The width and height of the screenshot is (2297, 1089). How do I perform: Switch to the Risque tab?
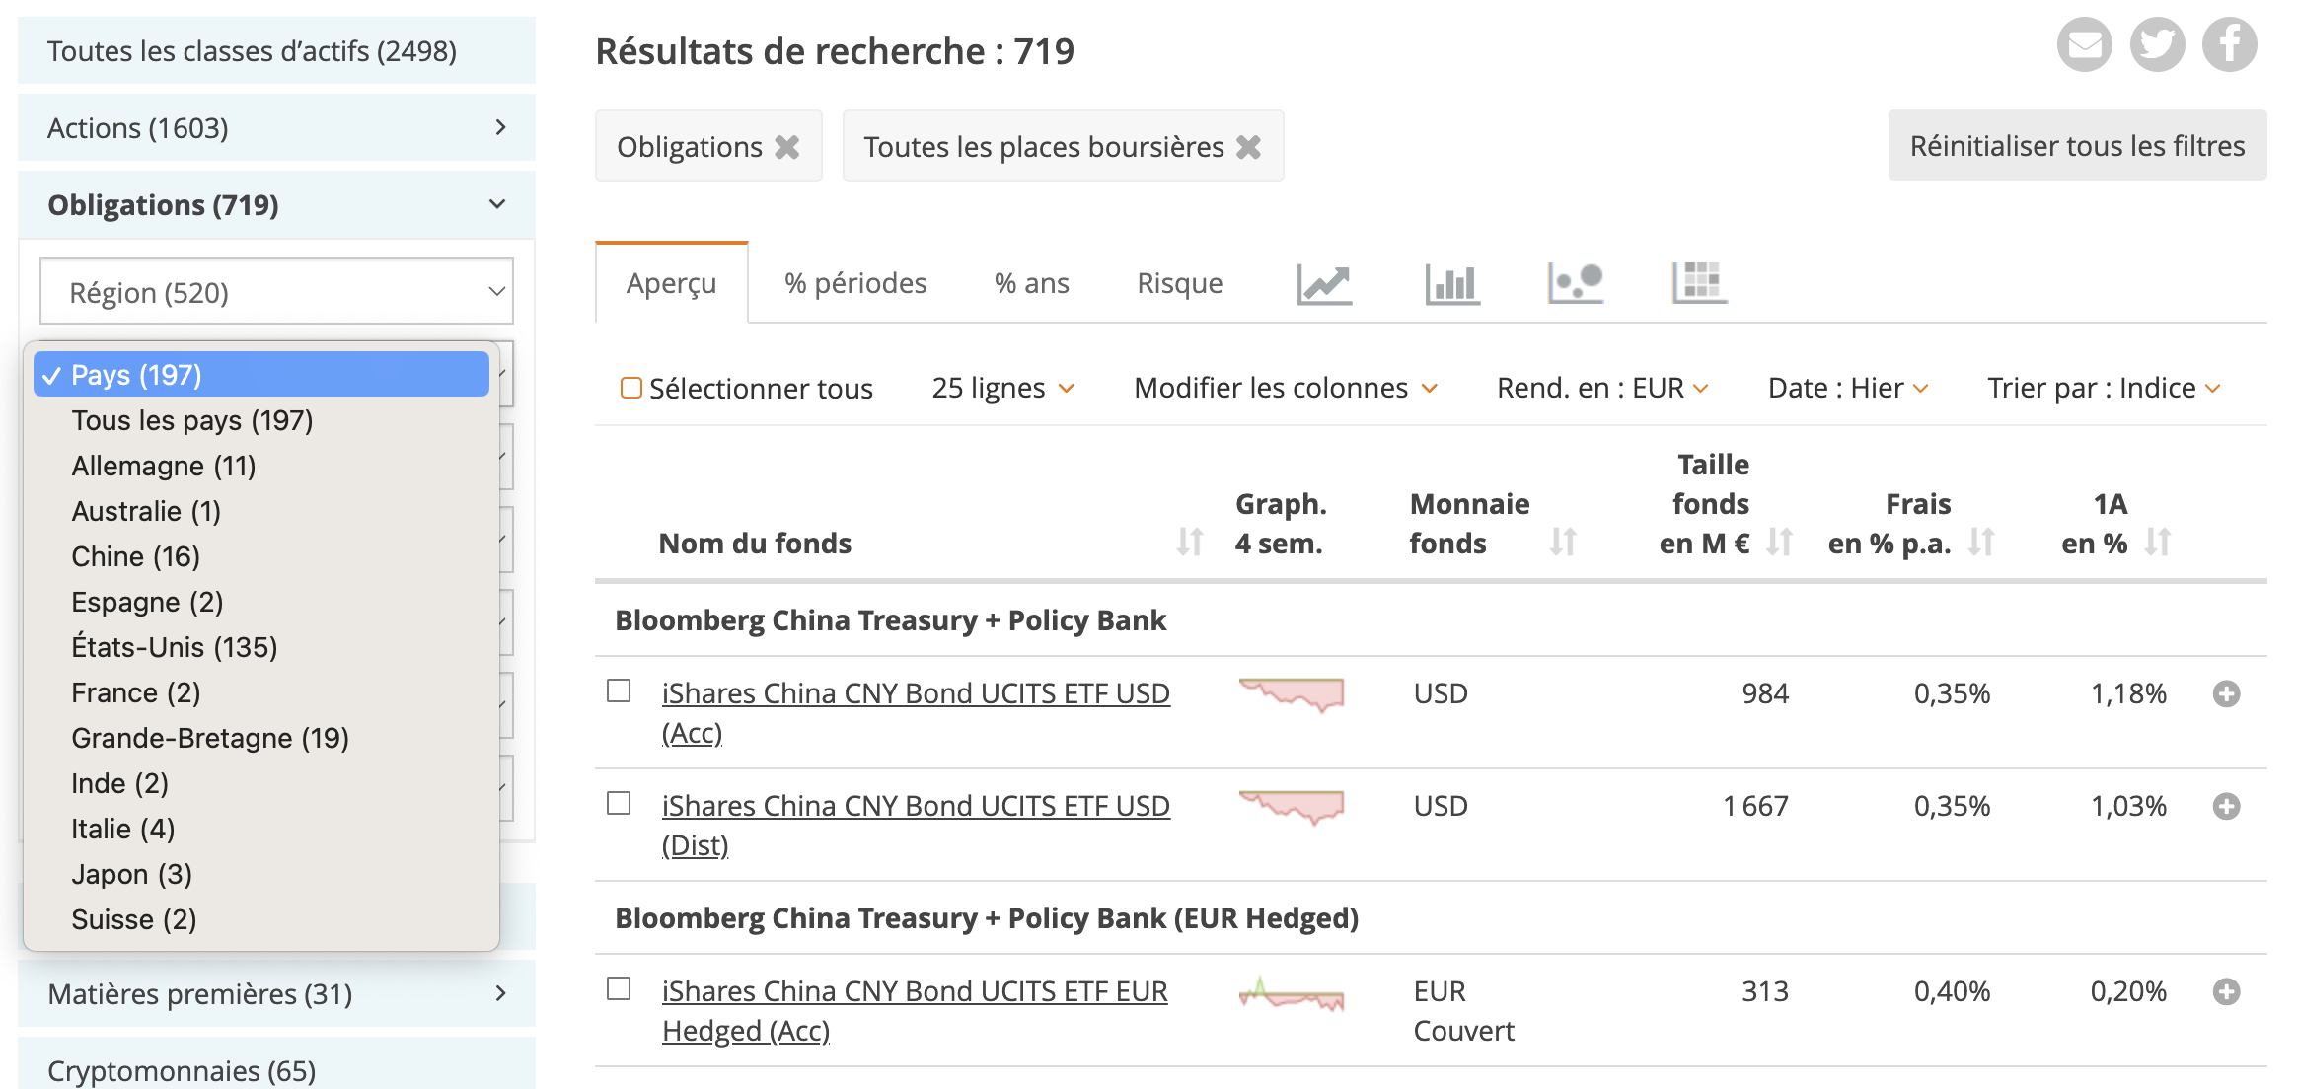(x=1179, y=284)
